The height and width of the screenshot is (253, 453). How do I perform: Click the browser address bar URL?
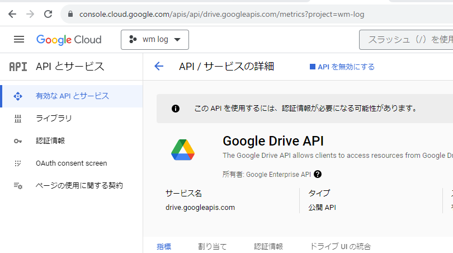(x=221, y=13)
